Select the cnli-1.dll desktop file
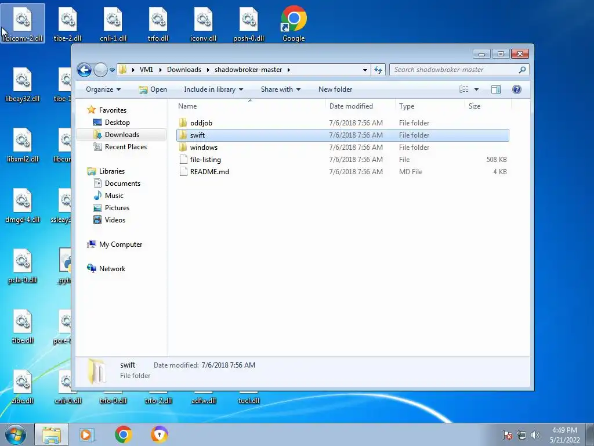Viewport: 594px width, 446px height. click(x=113, y=23)
